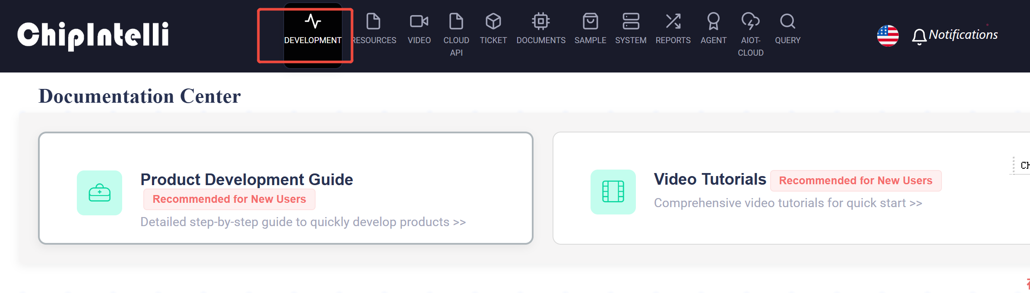Open the US flag language selector
Screen dimensions: 1030x293
[x=888, y=35]
